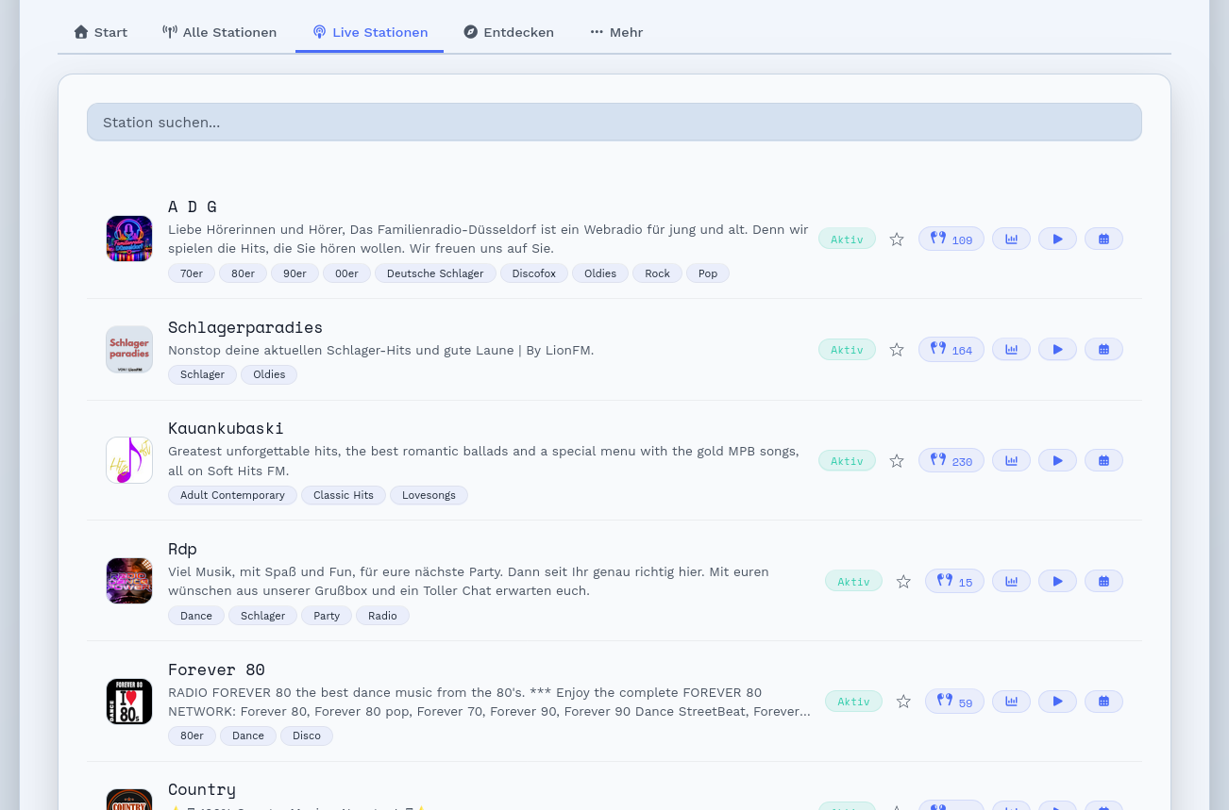This screenshot has height=810, width=1229.
Task: Select the Deutsche Schlager genre tag
Action: coord(435,273)
